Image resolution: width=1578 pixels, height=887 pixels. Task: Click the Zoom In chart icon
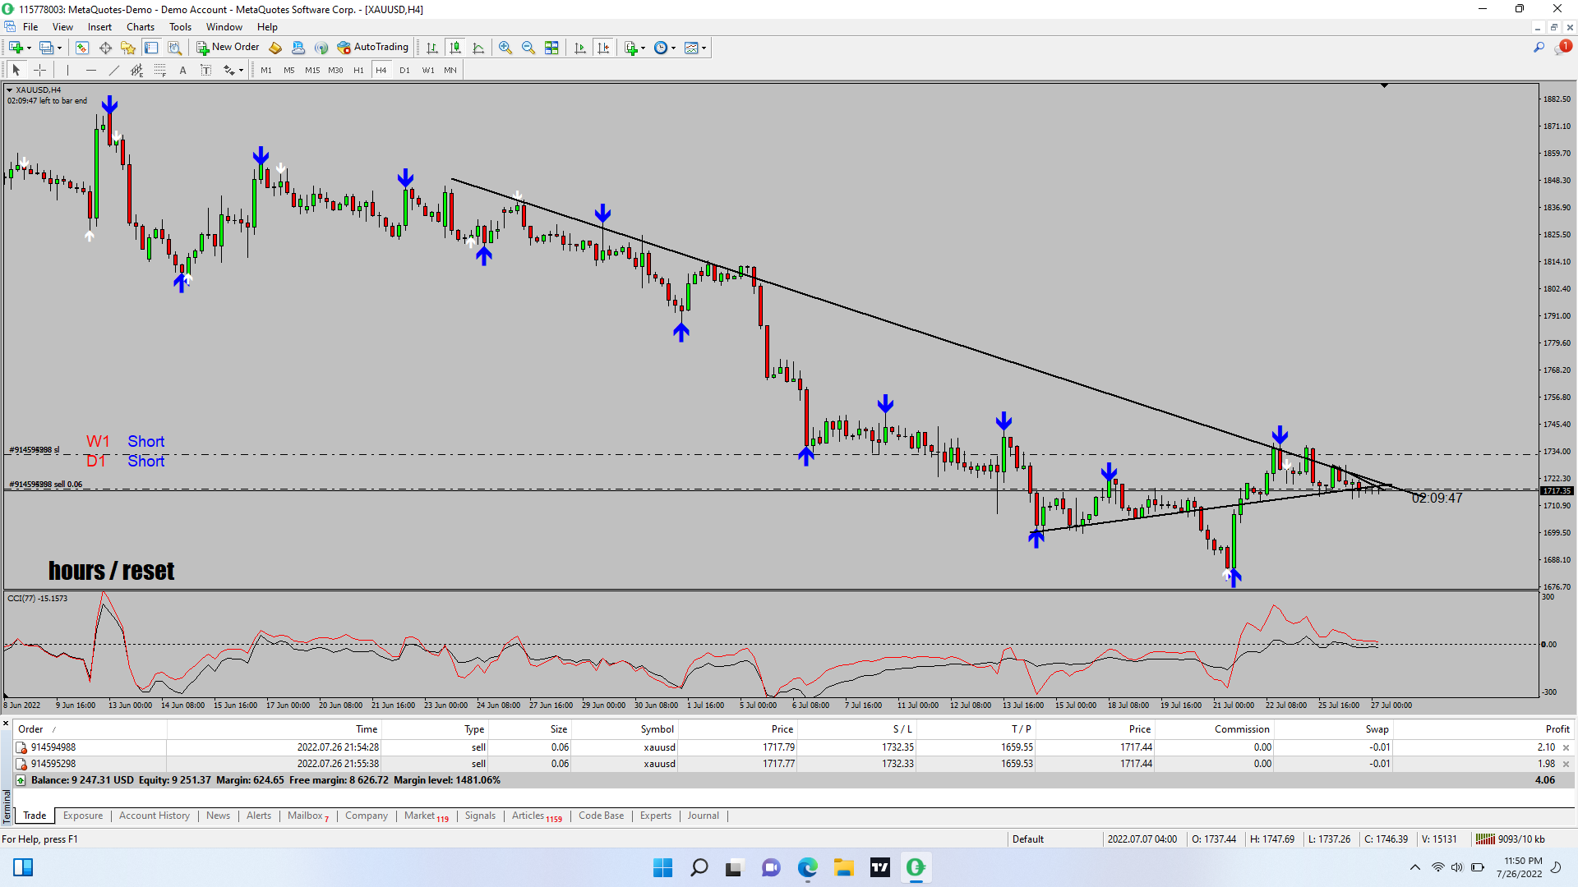click(505, 48)
